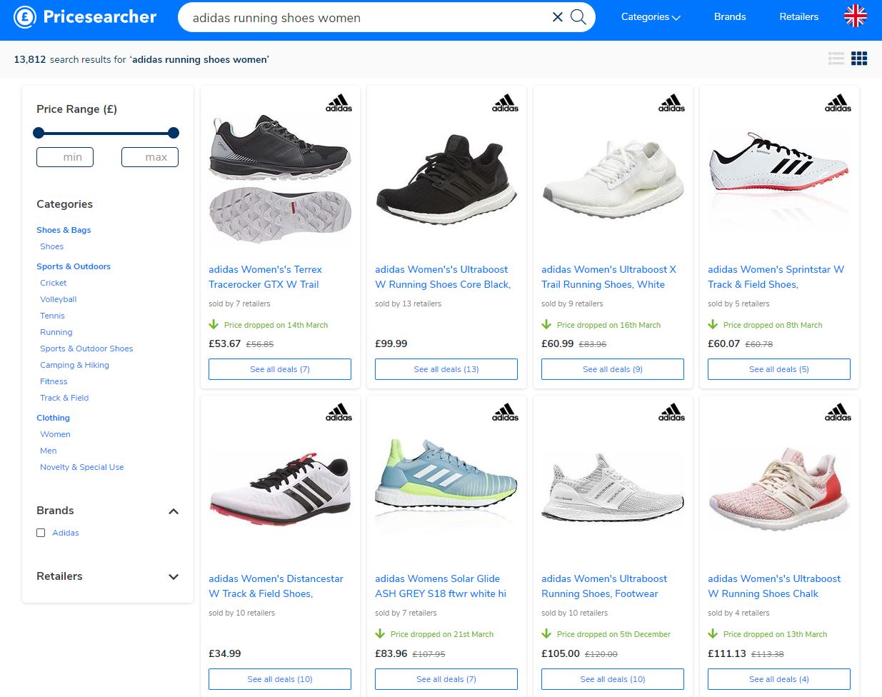Click price drop arrow for 13th March

click(713, 633)
